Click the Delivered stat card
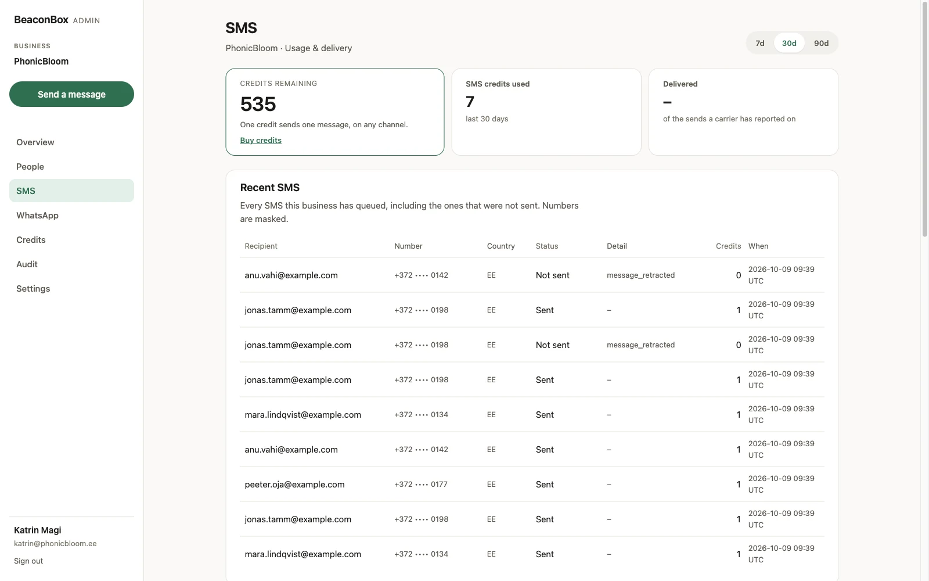 click(x=743, y=112)
